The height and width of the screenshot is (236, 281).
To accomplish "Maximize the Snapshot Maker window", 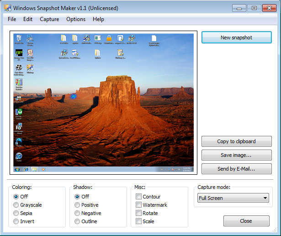I will pos(254,8).
